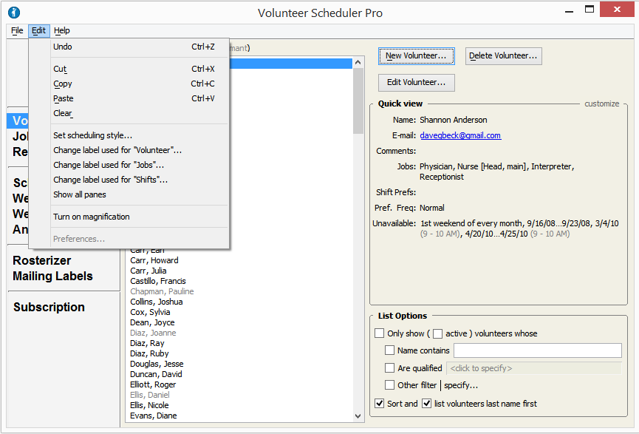Open the Help menu
639x434 pixels.
point(62,30)
